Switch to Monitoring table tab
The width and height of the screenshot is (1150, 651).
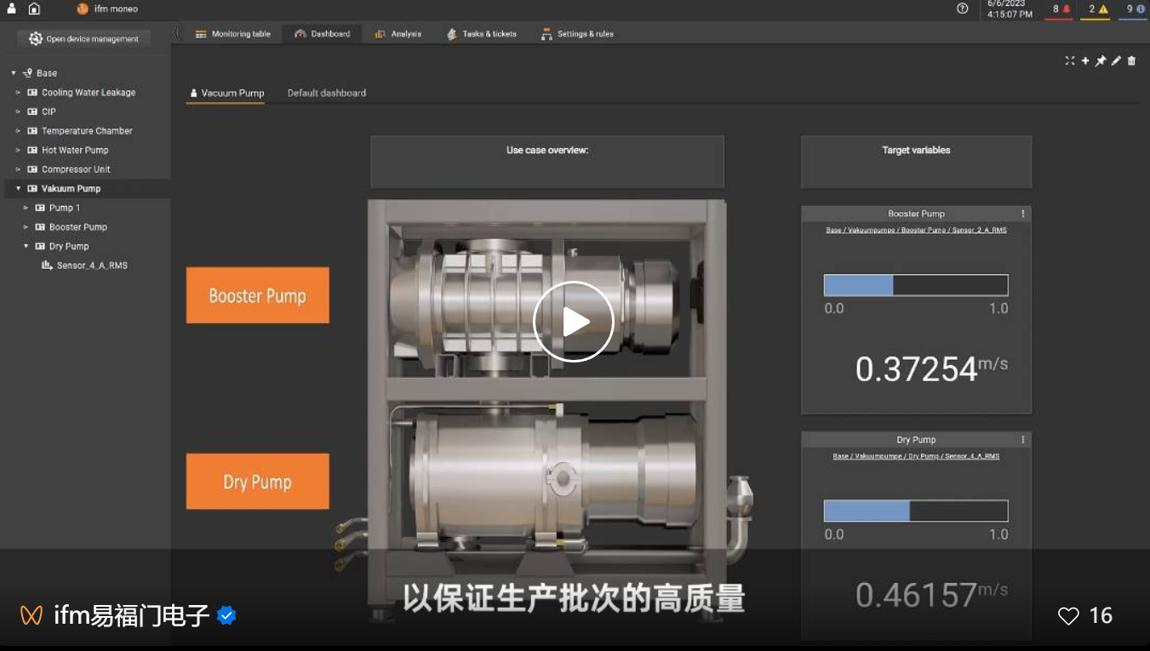tap(232, 34)
